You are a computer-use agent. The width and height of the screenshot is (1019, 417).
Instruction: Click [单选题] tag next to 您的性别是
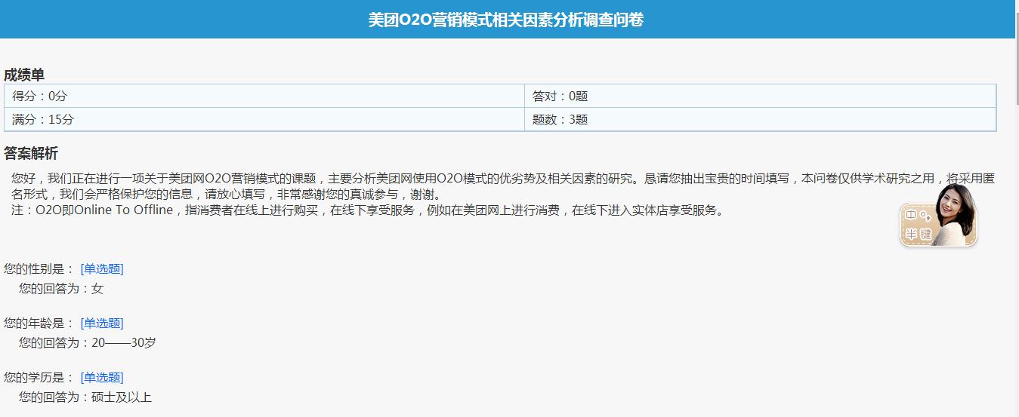102,269
